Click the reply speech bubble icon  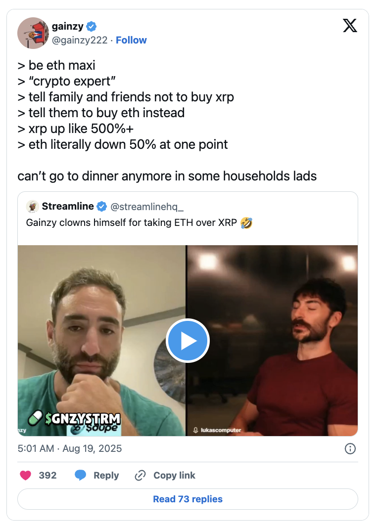(x=80, y=475)
